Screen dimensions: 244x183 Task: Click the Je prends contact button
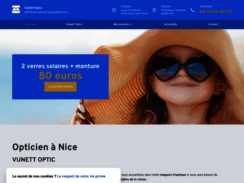click(x=61, y=87)
